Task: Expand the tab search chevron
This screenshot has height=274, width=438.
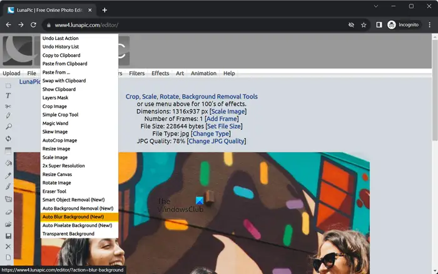Action: pyautogui.click(x=375, y=6)
